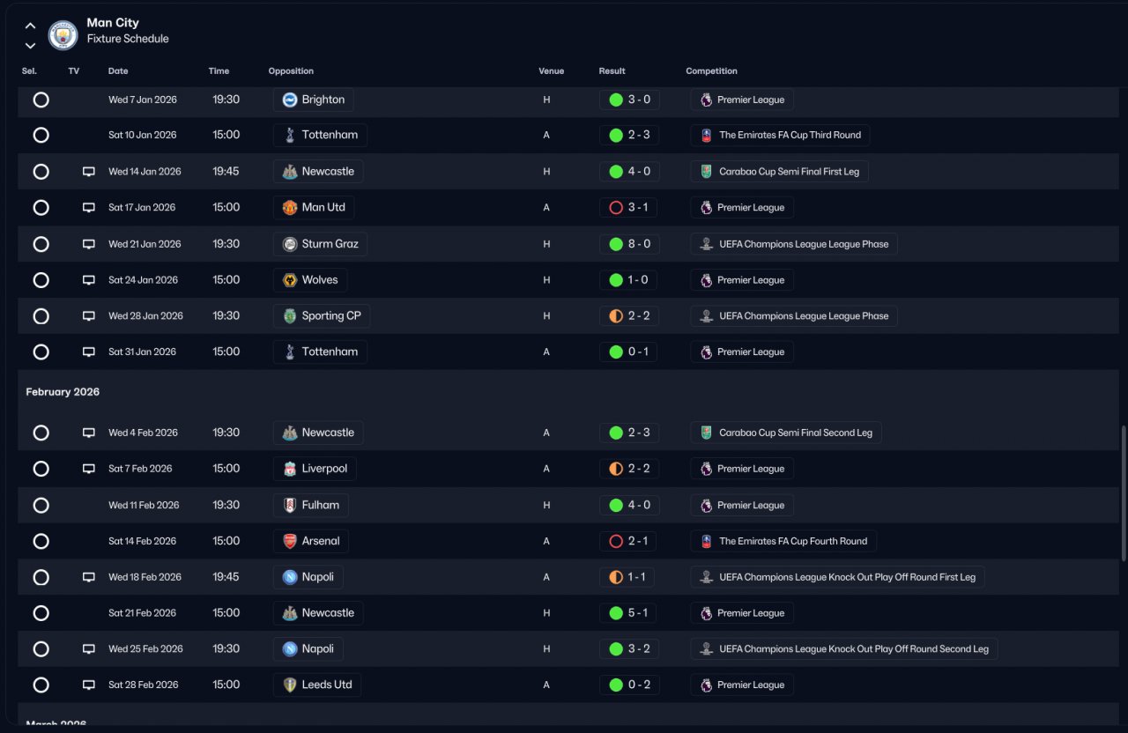
Task: Click the Man City club crest
Action: 63,34
